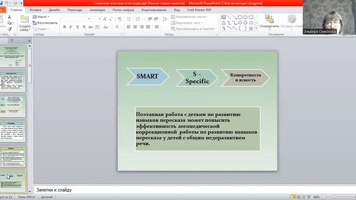Toggle justify text alignment
This screenshot has height=200, width=356.
(149, 27)
